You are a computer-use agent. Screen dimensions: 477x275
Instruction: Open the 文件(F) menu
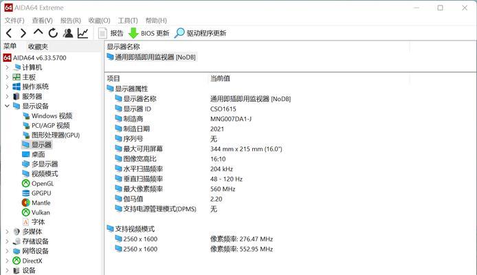[x=14, y=21]
